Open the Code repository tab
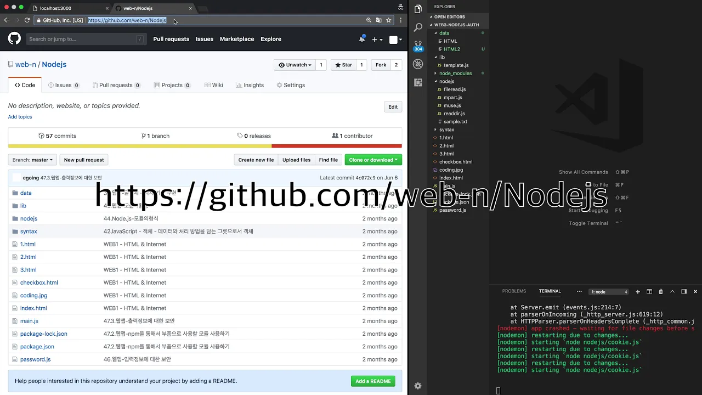 coord(25,85)
